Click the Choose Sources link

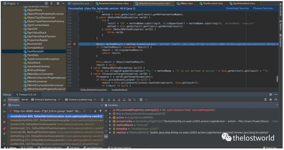pyautogui.click(x=264, y=8)
